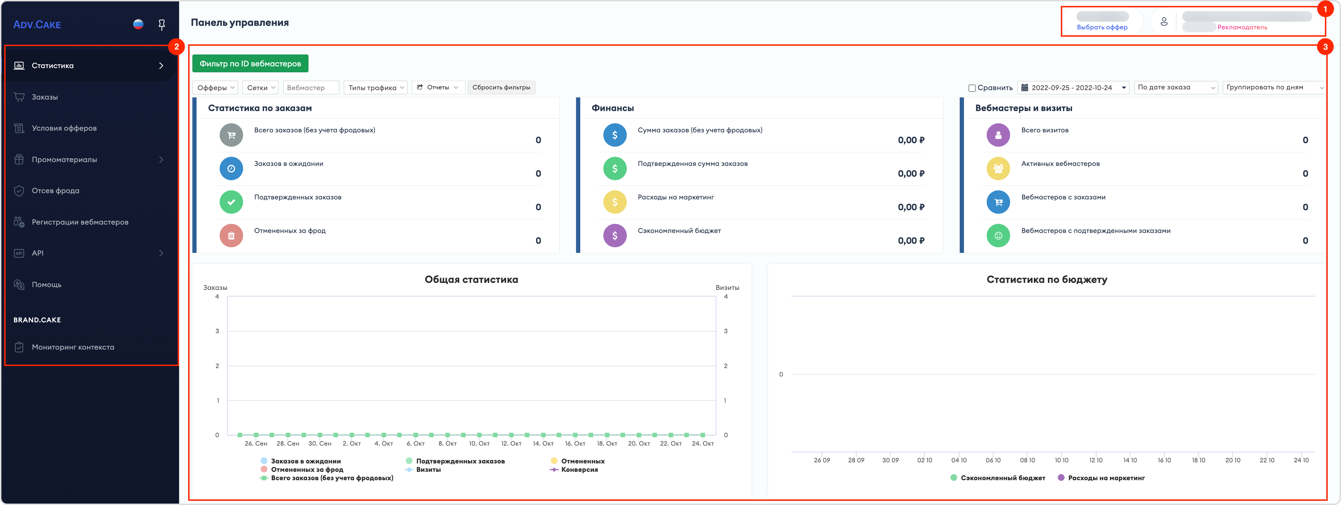Toggle Всего заказов legend series in chart
The width and height of the screenshot is (1341, 505).
[x=327, y=478]
